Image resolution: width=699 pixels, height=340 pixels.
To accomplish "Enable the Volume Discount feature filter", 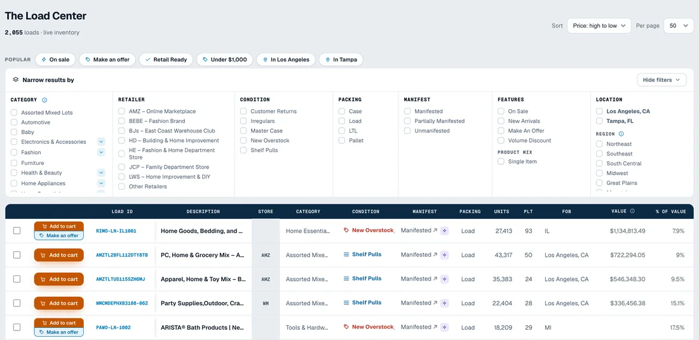I will (x=501, y=141).
